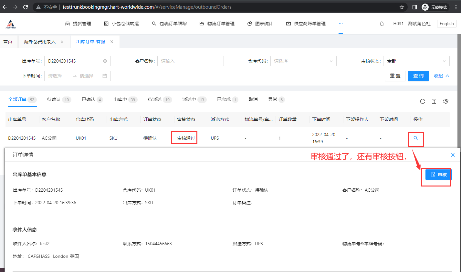Viewport: 461px width, 272px height.
Task: Bookmark this page with star icon
Action: click(x=402, y=7)
